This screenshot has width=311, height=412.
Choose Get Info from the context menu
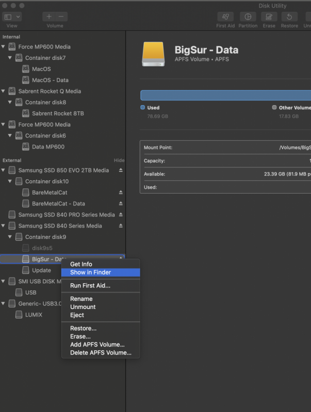(101, 264)
